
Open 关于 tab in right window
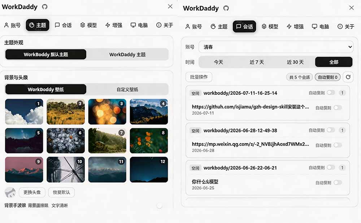click(346, 26)
